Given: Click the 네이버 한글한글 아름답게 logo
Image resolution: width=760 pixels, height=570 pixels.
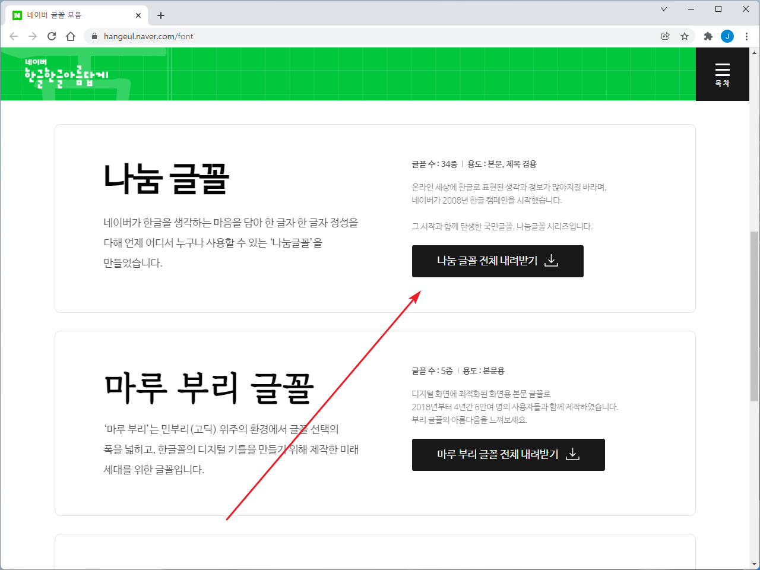Looking at the screenshot, I should point(66,74).
